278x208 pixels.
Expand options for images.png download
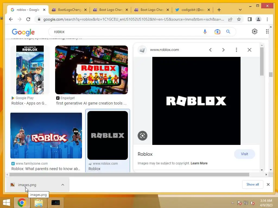click(x=63, y=185)
